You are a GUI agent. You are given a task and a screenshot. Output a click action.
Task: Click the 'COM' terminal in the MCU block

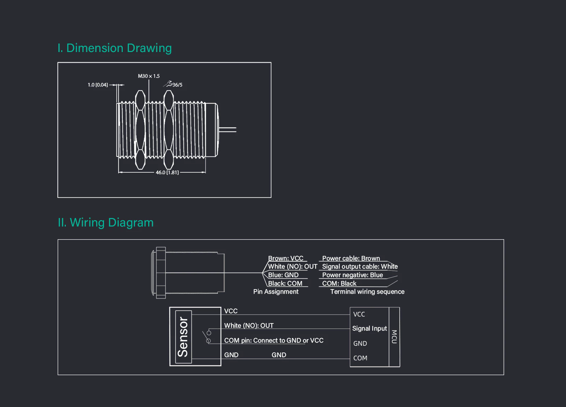pyautogui.click(x=360, y=358)
